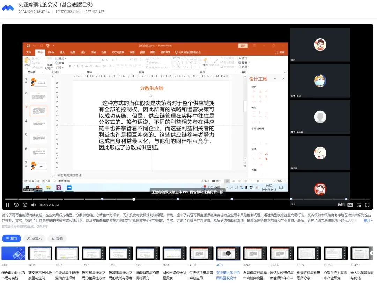The width and height of the screenshot is (377, 283).
Task: Select chapter thumbnail at 16:07
Action: [94, 253]
